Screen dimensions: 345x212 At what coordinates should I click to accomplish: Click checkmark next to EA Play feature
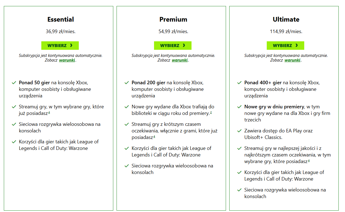click(239, 131)
